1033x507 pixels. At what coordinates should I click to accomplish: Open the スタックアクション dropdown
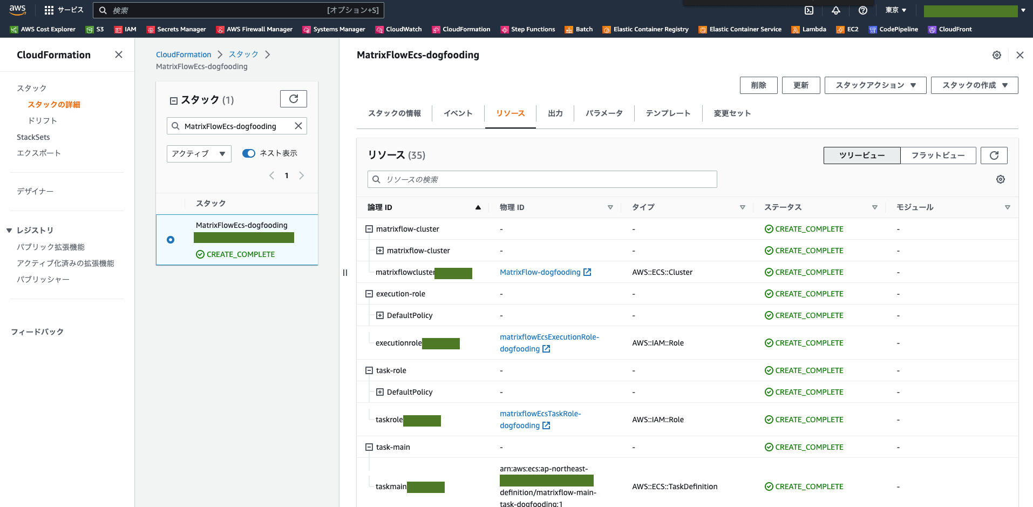(875, 85)
